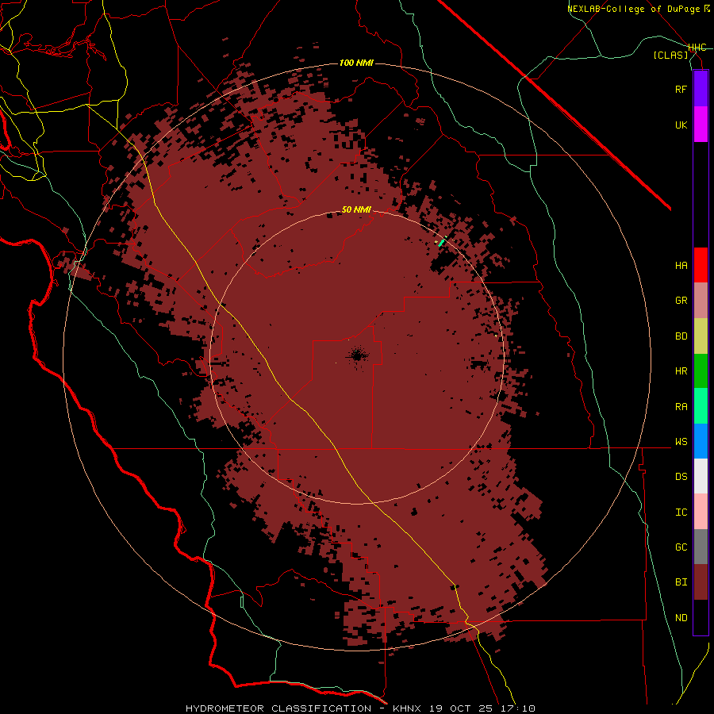Image resolution: width=714 pixels, height=714 pixels.
Task: Click the GR pink legend swatch
Action: click(x=701, y=301)
